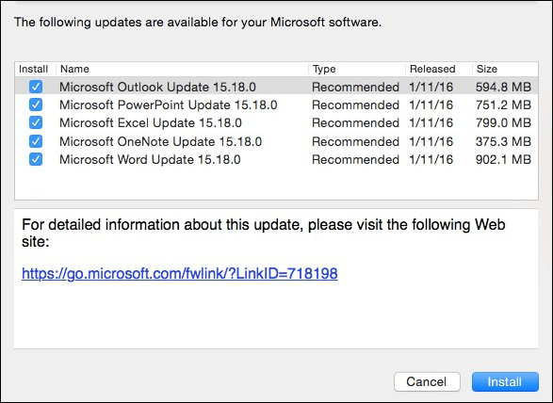Viewport: 553px width, 403px height.
Task: Sort updates by Name column header
Action: [x=182, y=69]
